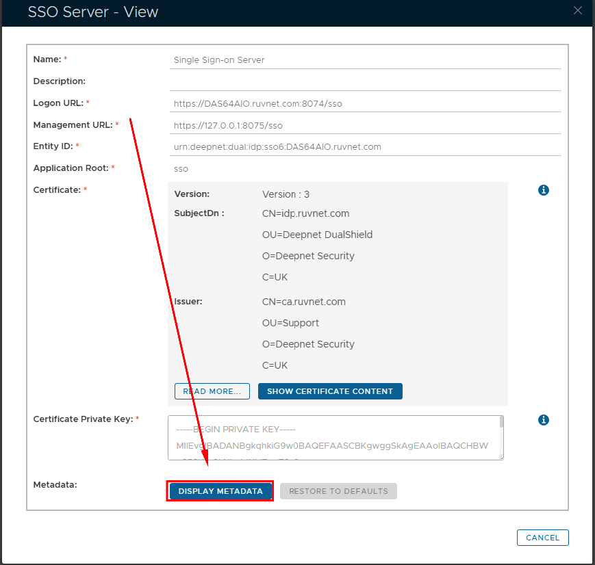The width and height of the screenshot is (595, 565).
Task: Focus the empty Description field
Action: tap(365, 81)
